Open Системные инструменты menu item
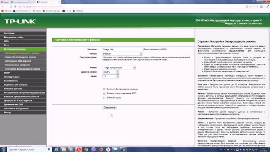This screenshot has height=152, width=270. (x=23, y=109)
